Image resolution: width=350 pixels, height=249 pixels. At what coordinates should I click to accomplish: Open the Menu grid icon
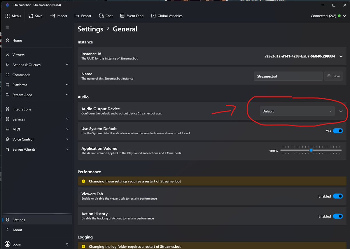coord(8,16)
